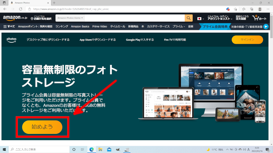Open カスタマーサービス in navigation bar

[158, 26]
